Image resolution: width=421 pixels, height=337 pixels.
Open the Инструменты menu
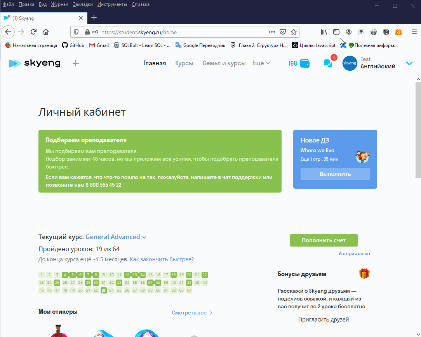pos(112,4)
